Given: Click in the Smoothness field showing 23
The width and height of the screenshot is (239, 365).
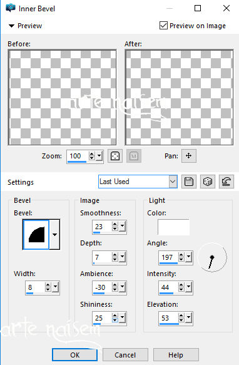Looking at the screenshot, I should [102, 226].
